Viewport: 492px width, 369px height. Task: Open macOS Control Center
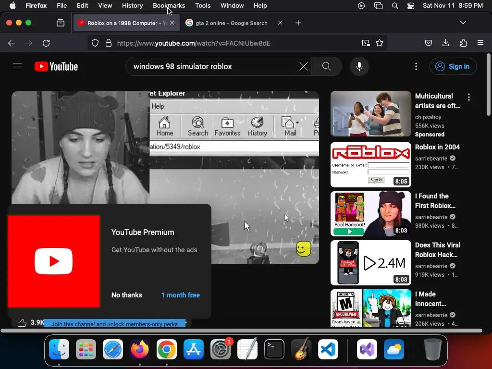coord(411,5)
